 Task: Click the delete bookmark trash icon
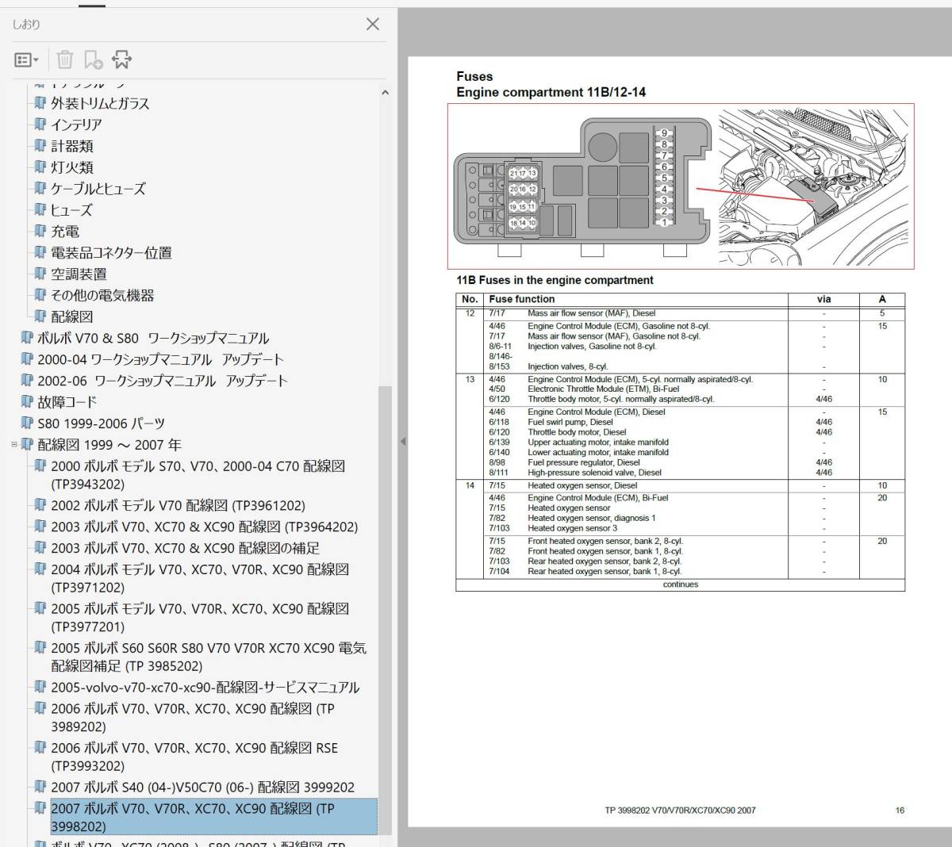(65, 60)
